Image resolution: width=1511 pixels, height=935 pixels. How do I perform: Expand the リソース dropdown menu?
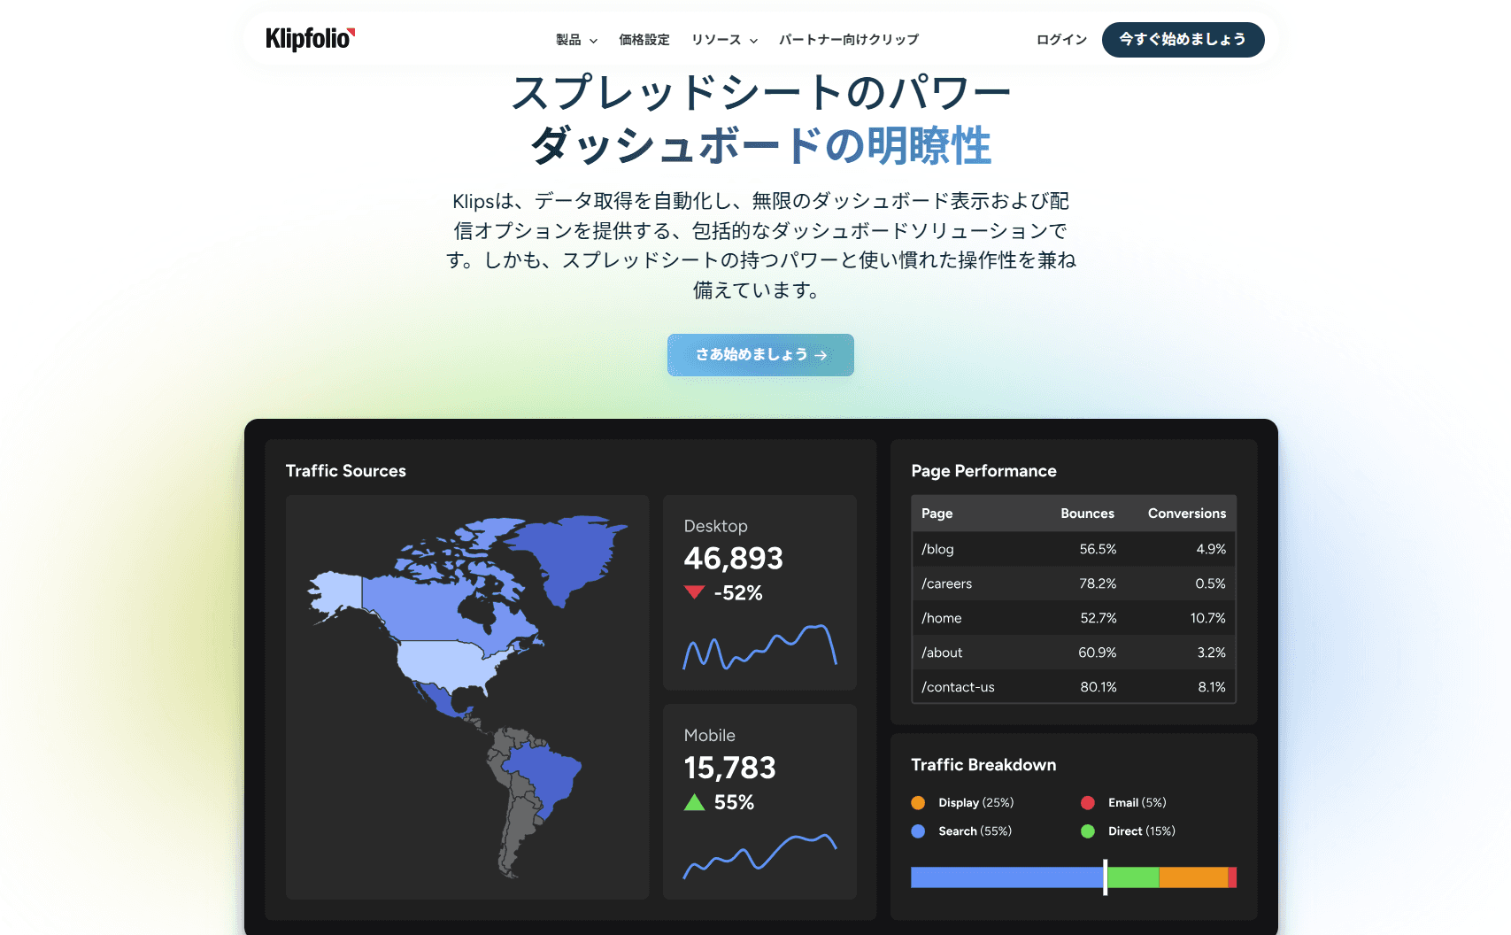724,40
